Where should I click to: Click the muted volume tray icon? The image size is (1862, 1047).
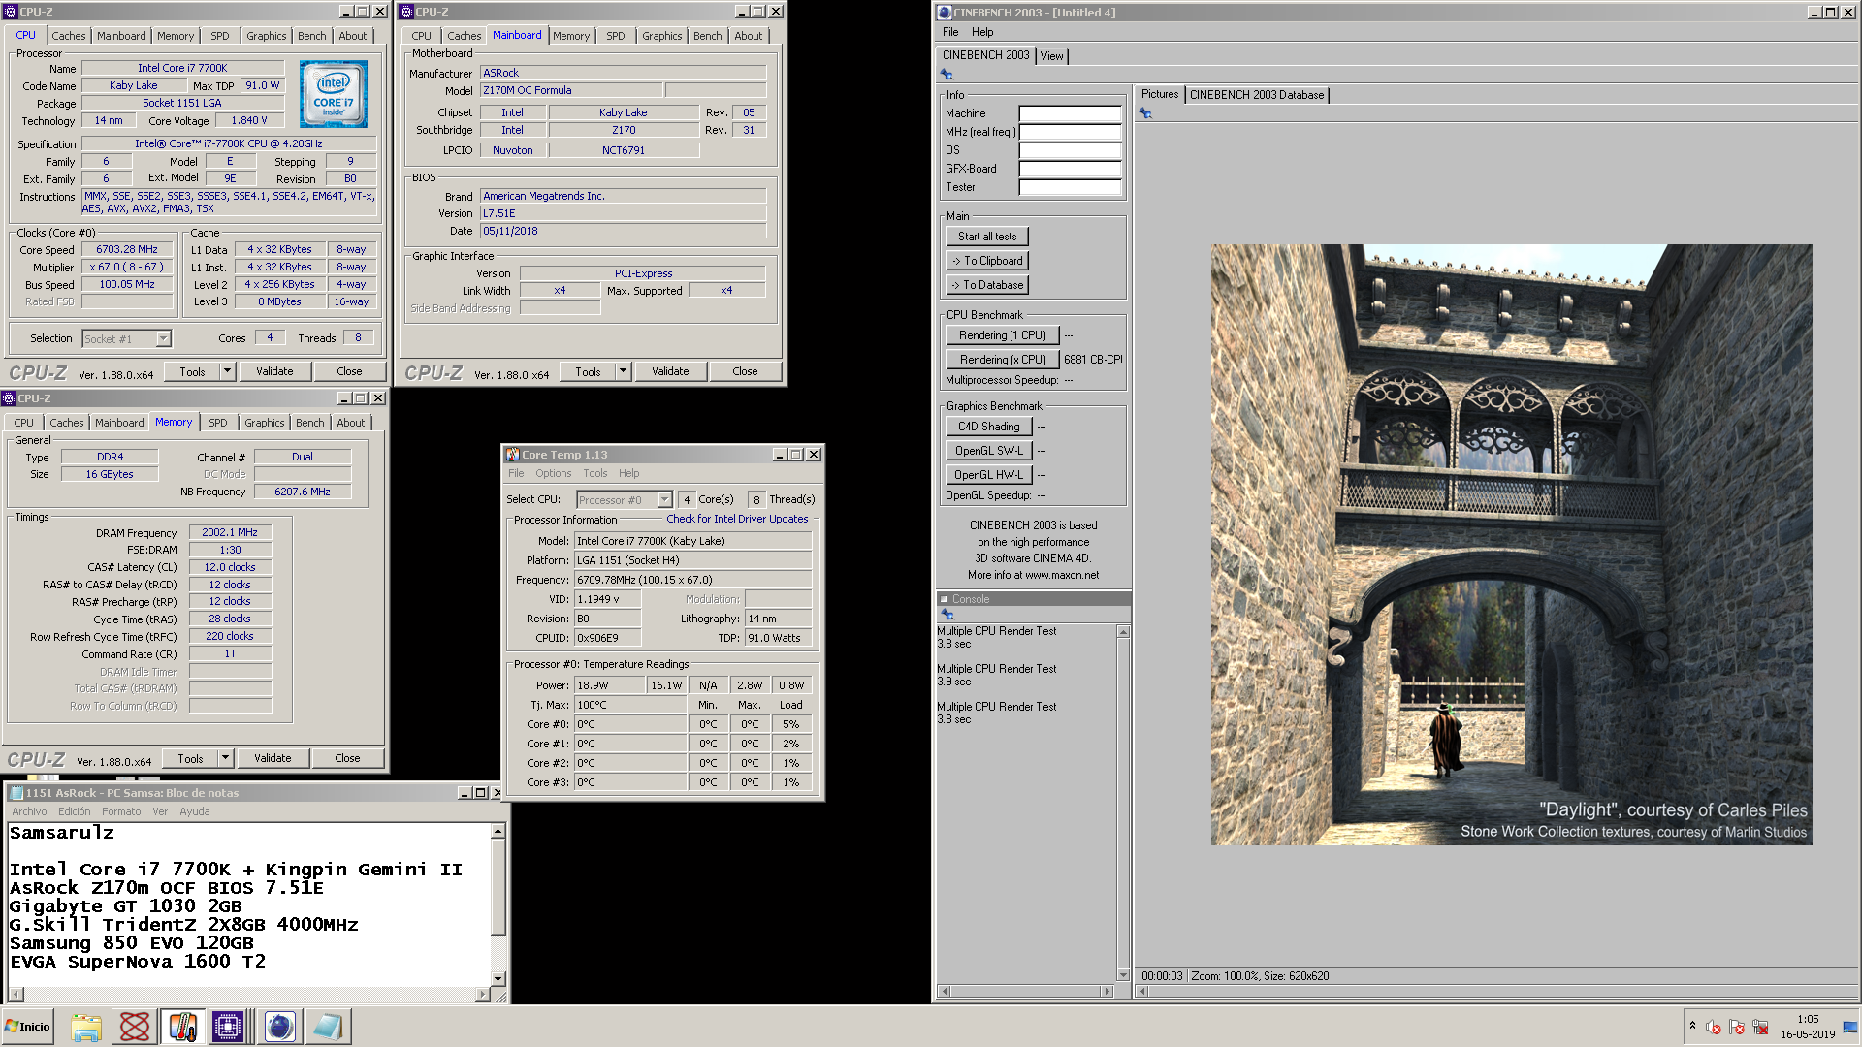pos(1714,1028)
